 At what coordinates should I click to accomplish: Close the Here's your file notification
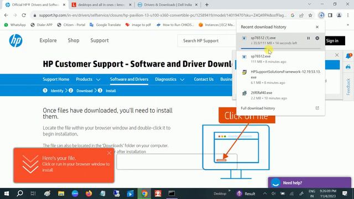pyautogui.click(x=110, y=153)
